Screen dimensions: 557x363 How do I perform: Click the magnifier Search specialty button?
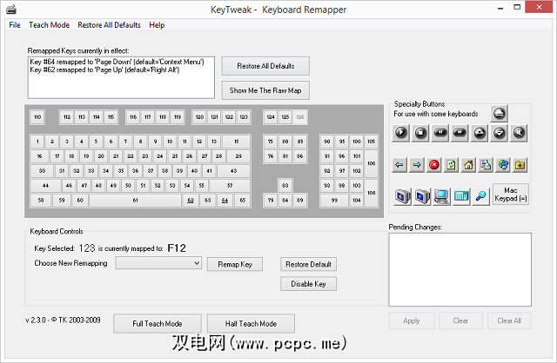point(480,195)
